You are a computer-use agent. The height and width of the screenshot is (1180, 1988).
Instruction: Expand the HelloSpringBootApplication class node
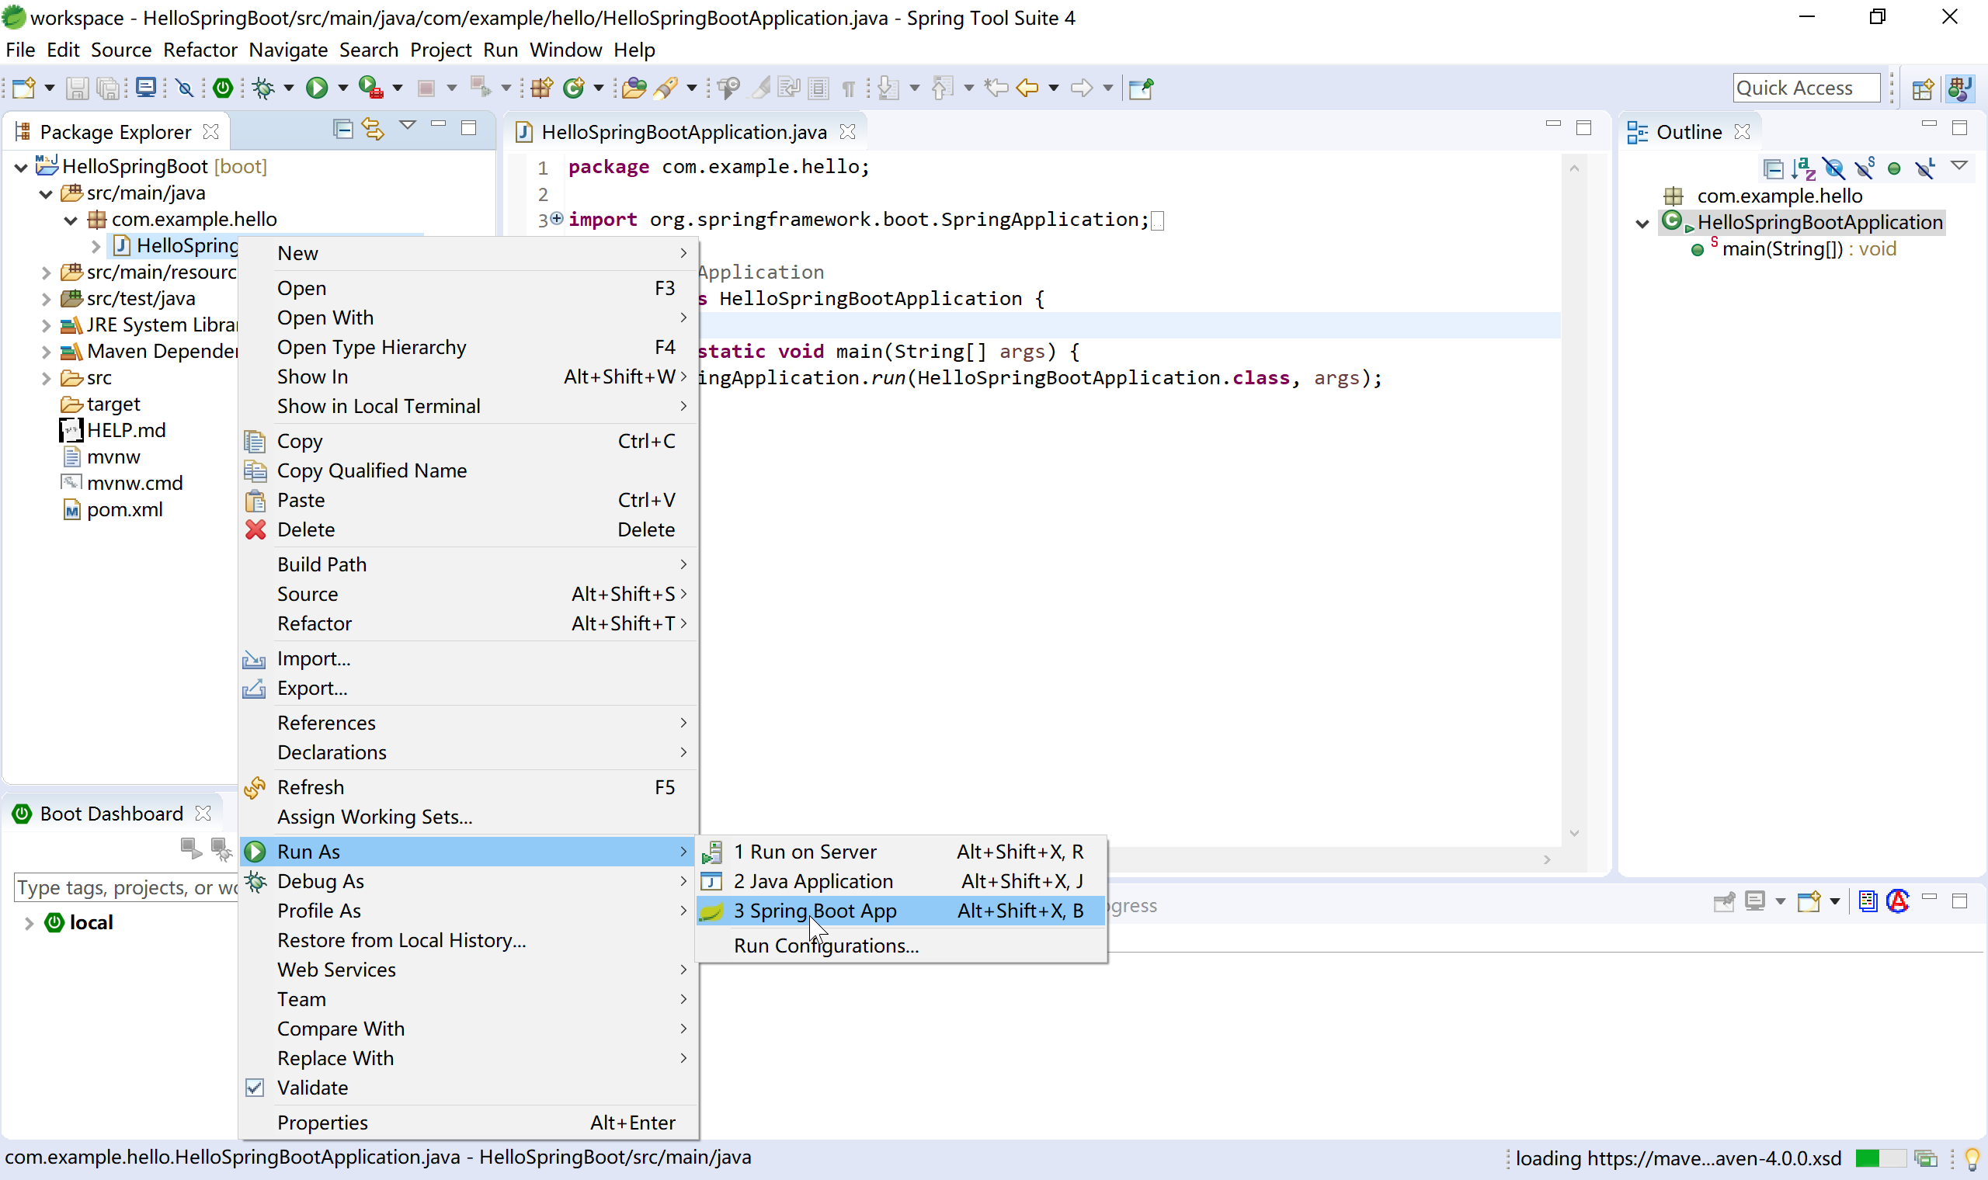[x=1639, y=222]
